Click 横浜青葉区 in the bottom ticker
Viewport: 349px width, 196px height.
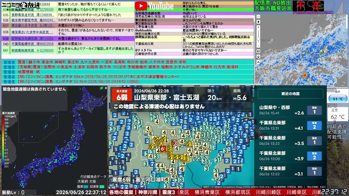coord(207,192)
